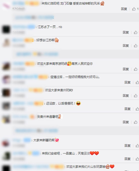Like the Luoyang Longmen Grottoes comment
This screenshot has height=171, width=139.
point(134,9)
